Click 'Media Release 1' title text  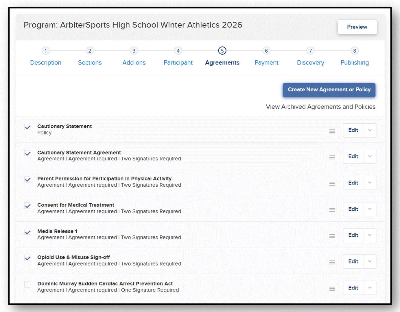pos(57,231)
